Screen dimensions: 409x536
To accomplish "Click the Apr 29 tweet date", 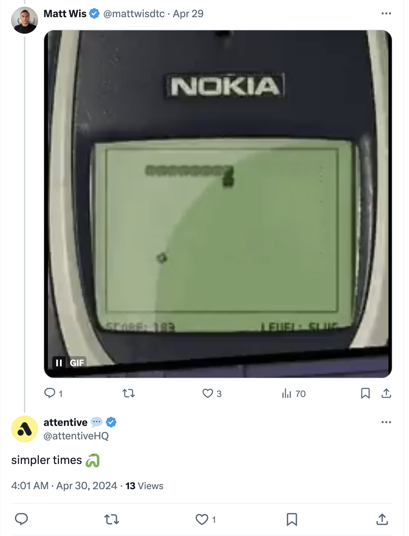I will point(188,14).
